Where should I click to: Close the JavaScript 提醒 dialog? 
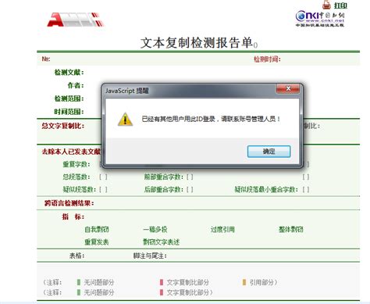(x=288, y=89)
